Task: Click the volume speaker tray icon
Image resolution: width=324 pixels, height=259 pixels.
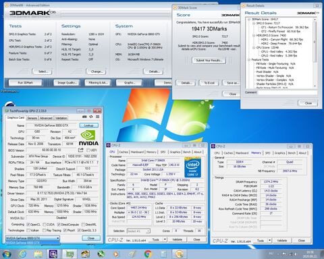Action: [x=296, y=254]
